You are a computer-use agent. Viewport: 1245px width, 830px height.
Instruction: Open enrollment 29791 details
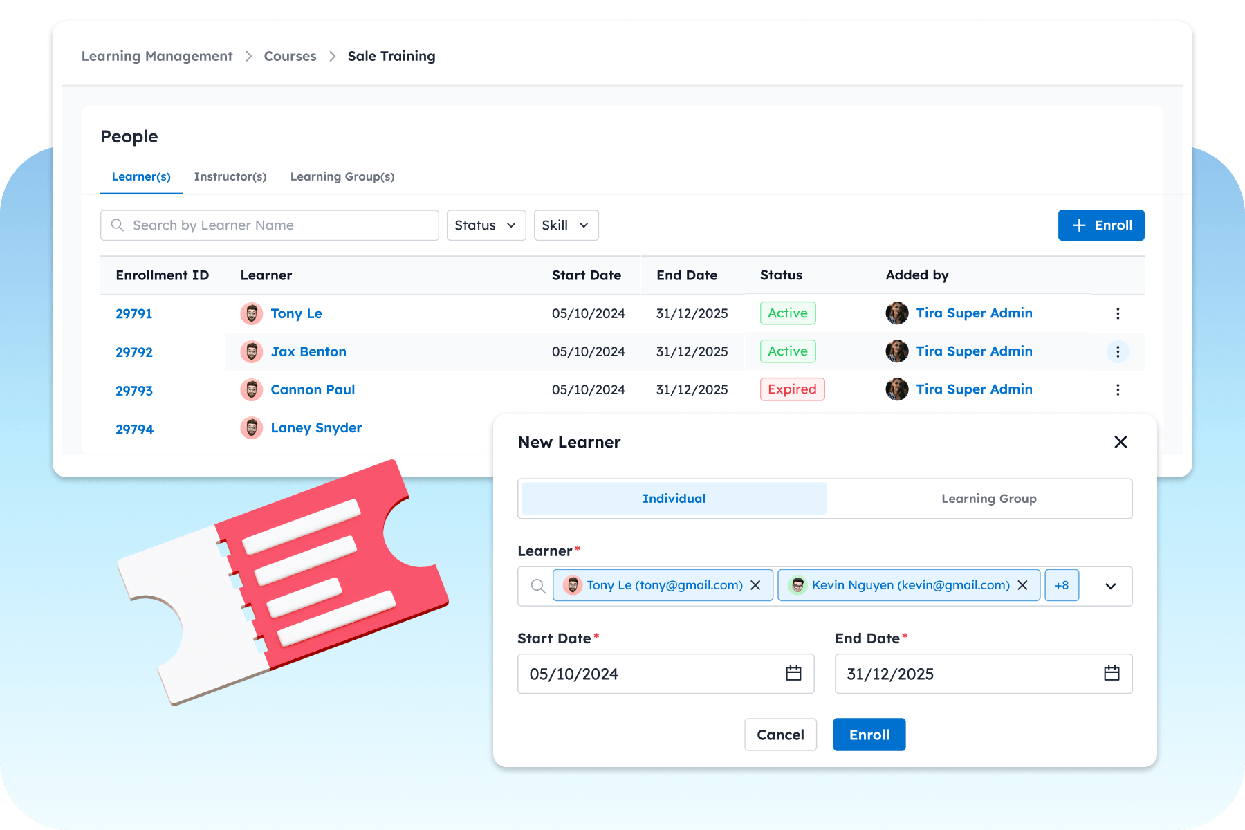pyautogui.click(x=133, y=313)
